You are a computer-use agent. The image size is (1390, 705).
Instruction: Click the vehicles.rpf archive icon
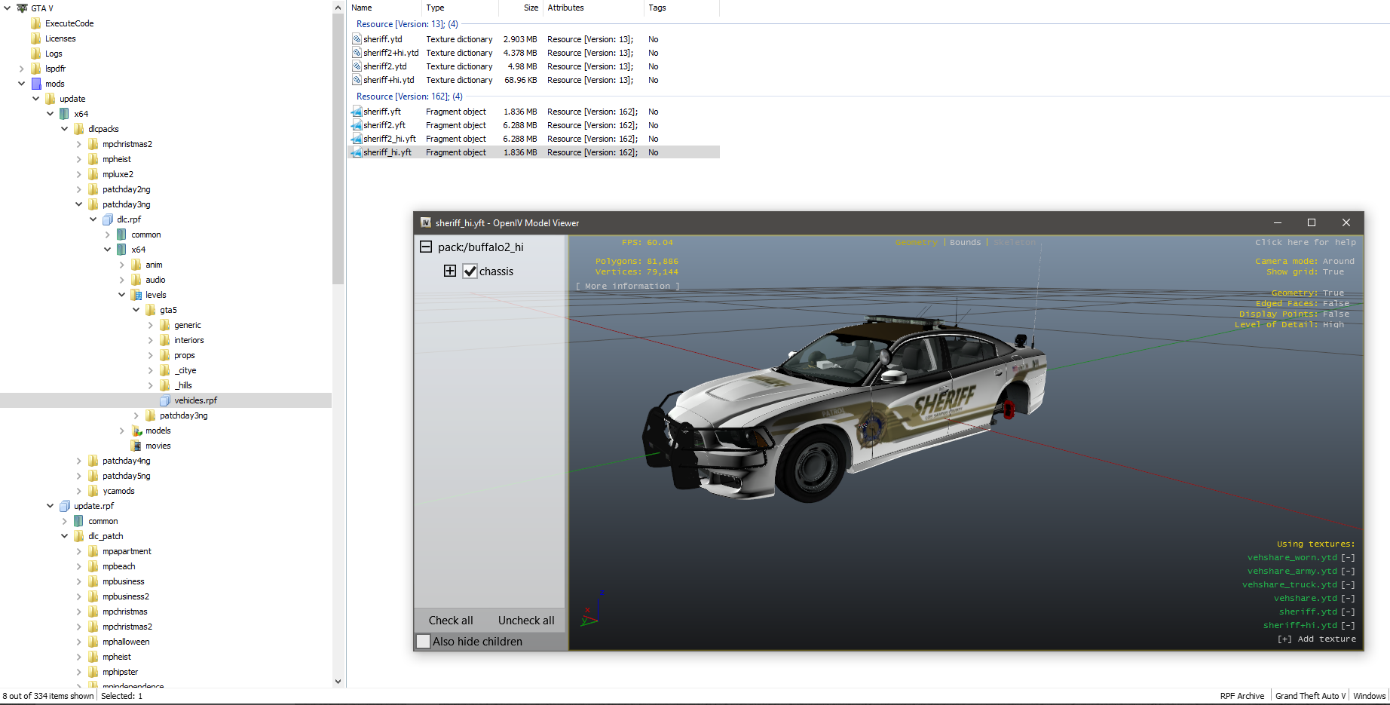[165, 400]
